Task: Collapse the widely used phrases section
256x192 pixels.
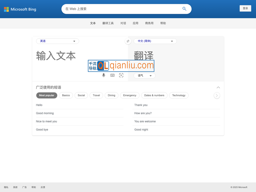Action: (218, 88)
